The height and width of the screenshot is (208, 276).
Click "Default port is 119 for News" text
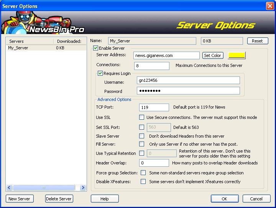tap(199, 107)
